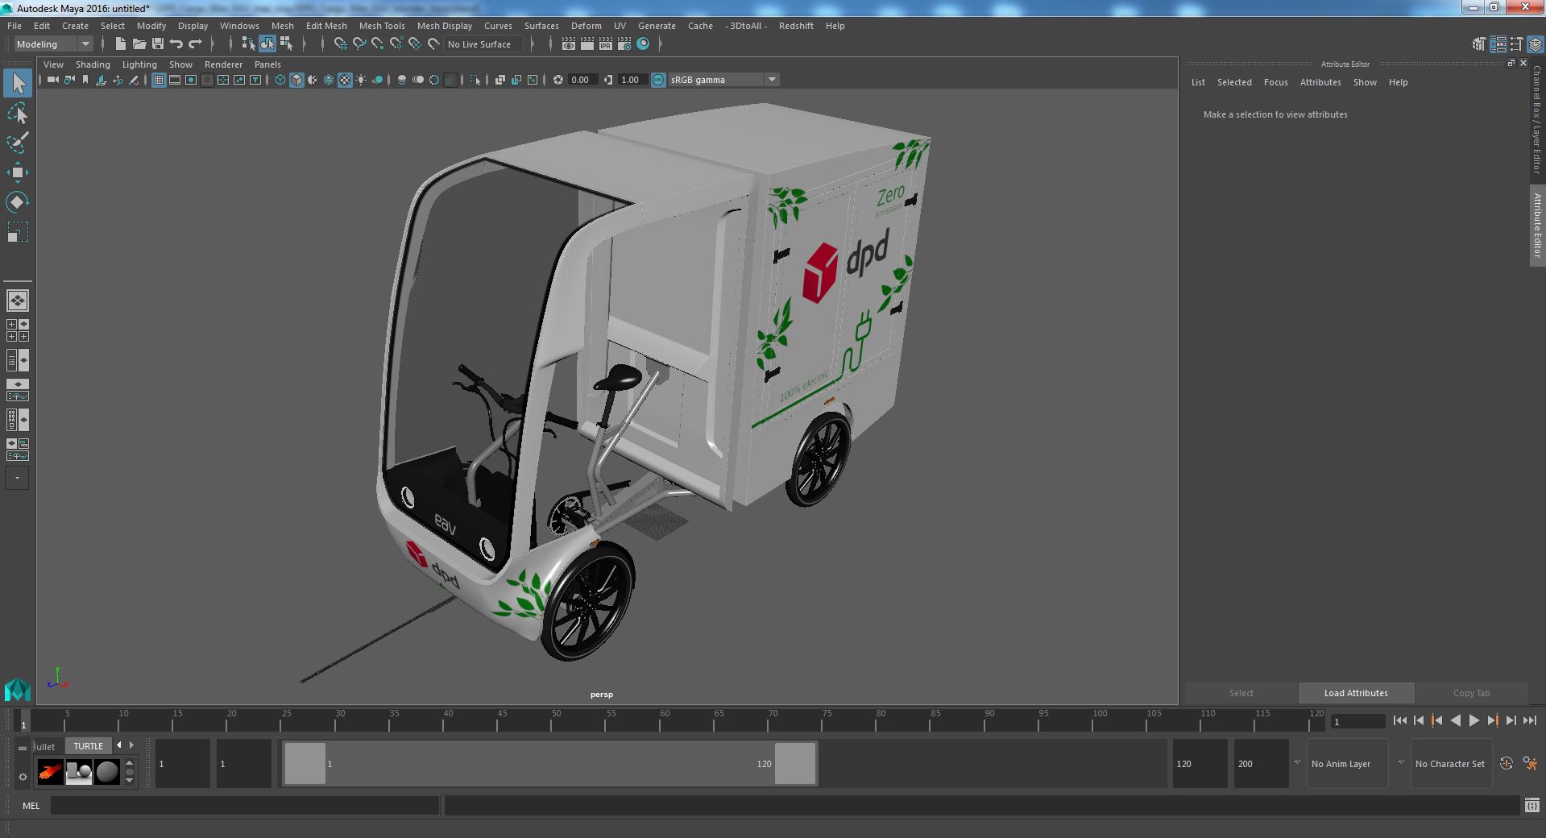Activate the Lasso select tool
This screenshot has width=1546, height=838.
(17, 114)
